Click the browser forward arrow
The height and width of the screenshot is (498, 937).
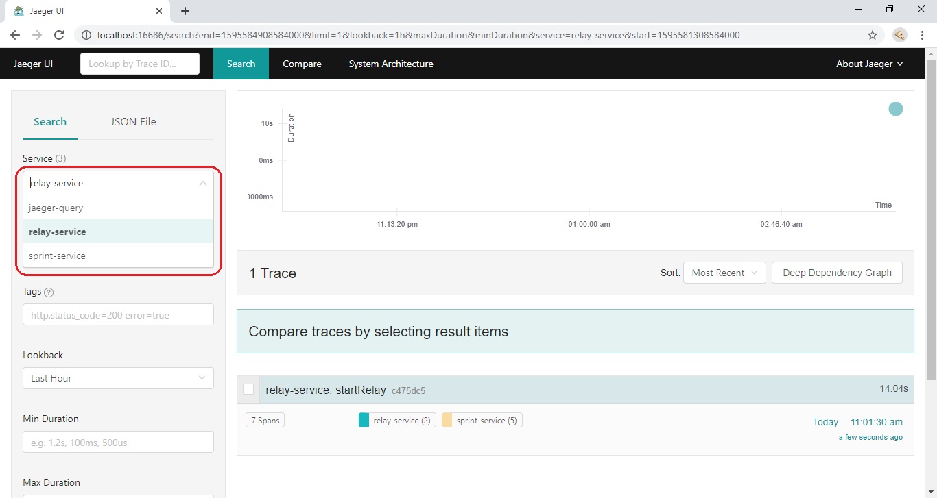[x=37, y=35]
